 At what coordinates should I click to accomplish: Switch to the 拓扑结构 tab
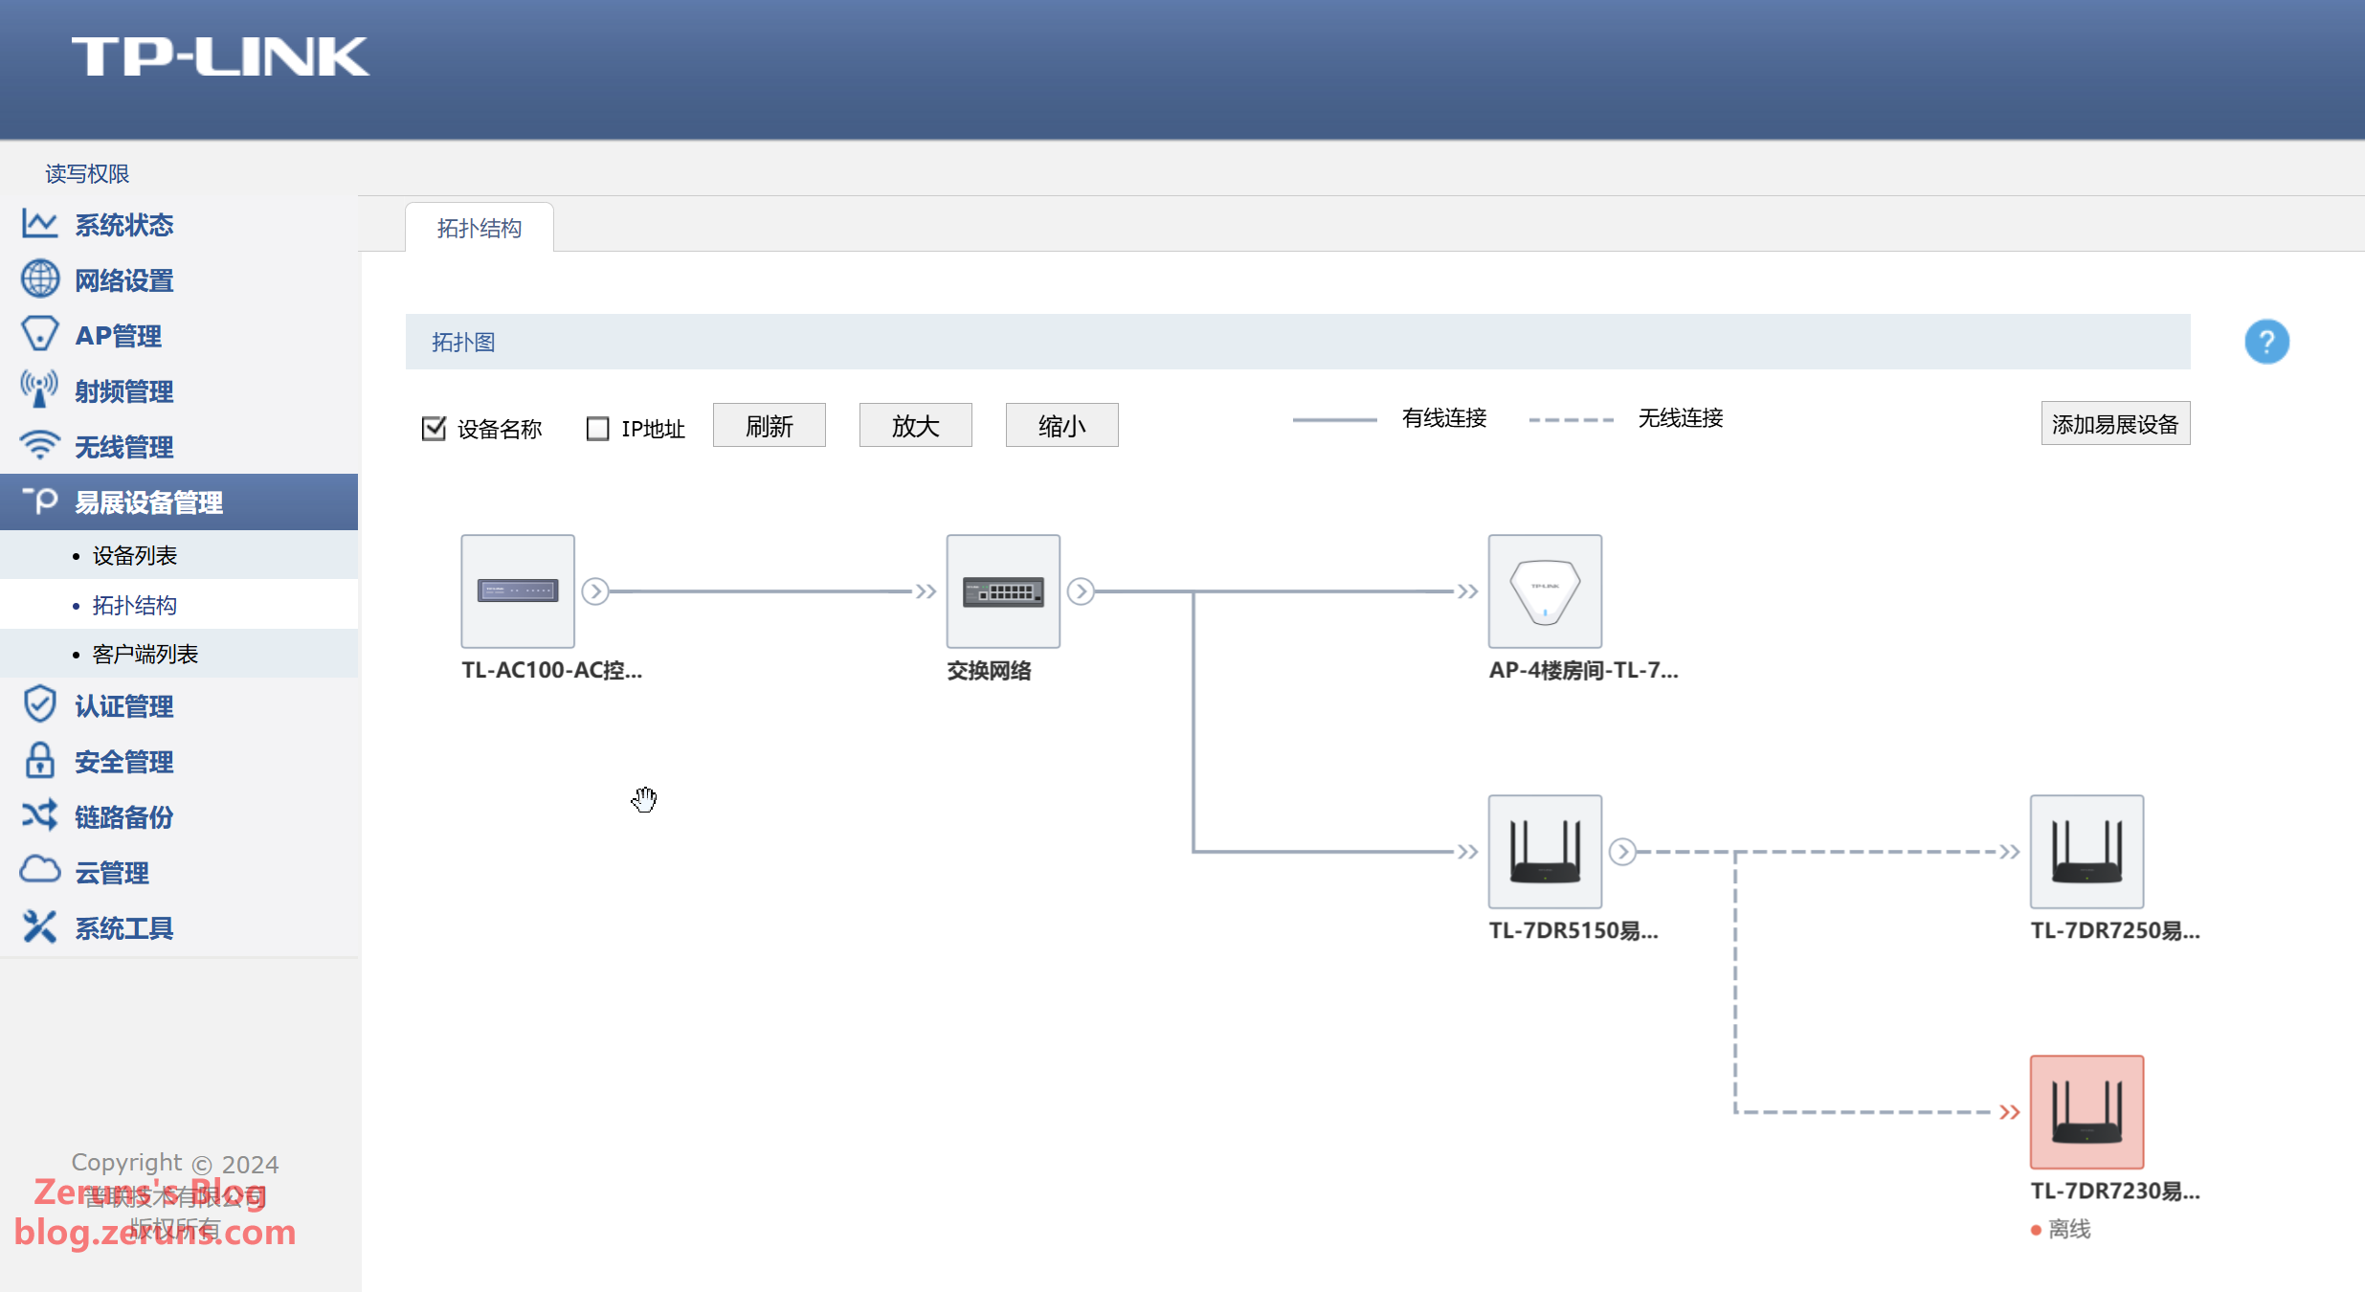[x=480, y=228]
